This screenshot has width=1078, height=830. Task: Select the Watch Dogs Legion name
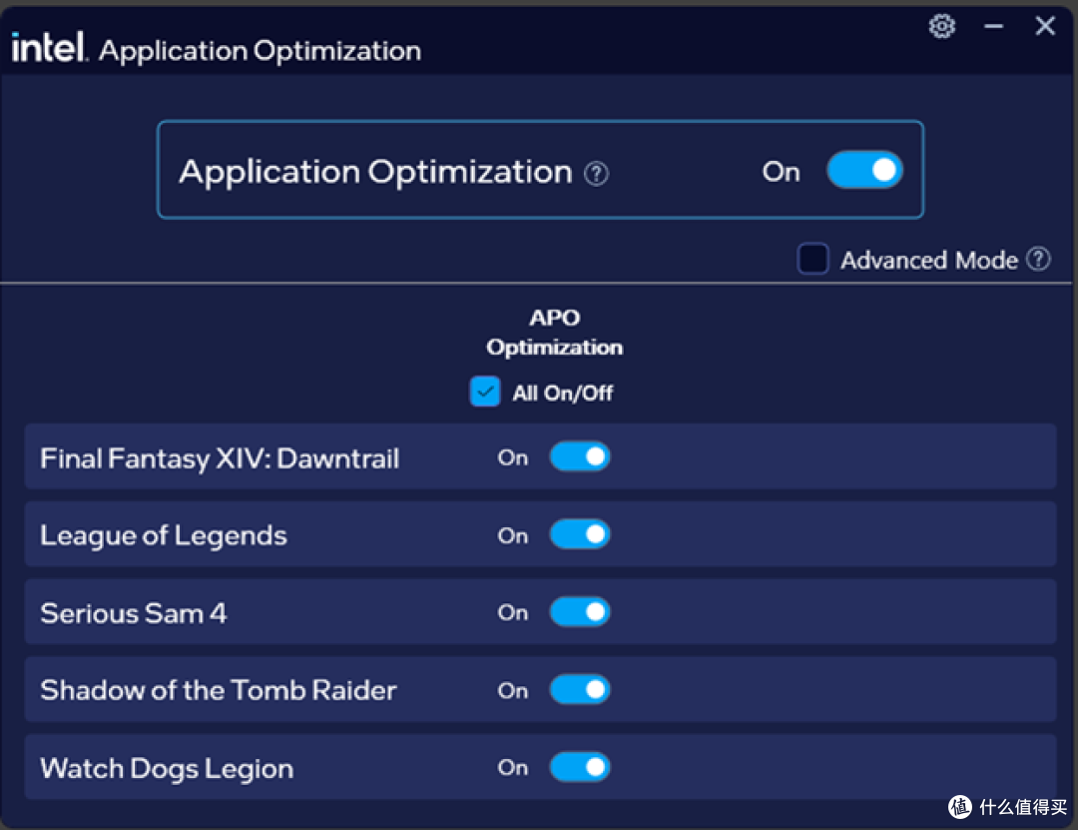click(x=167, y=769)
